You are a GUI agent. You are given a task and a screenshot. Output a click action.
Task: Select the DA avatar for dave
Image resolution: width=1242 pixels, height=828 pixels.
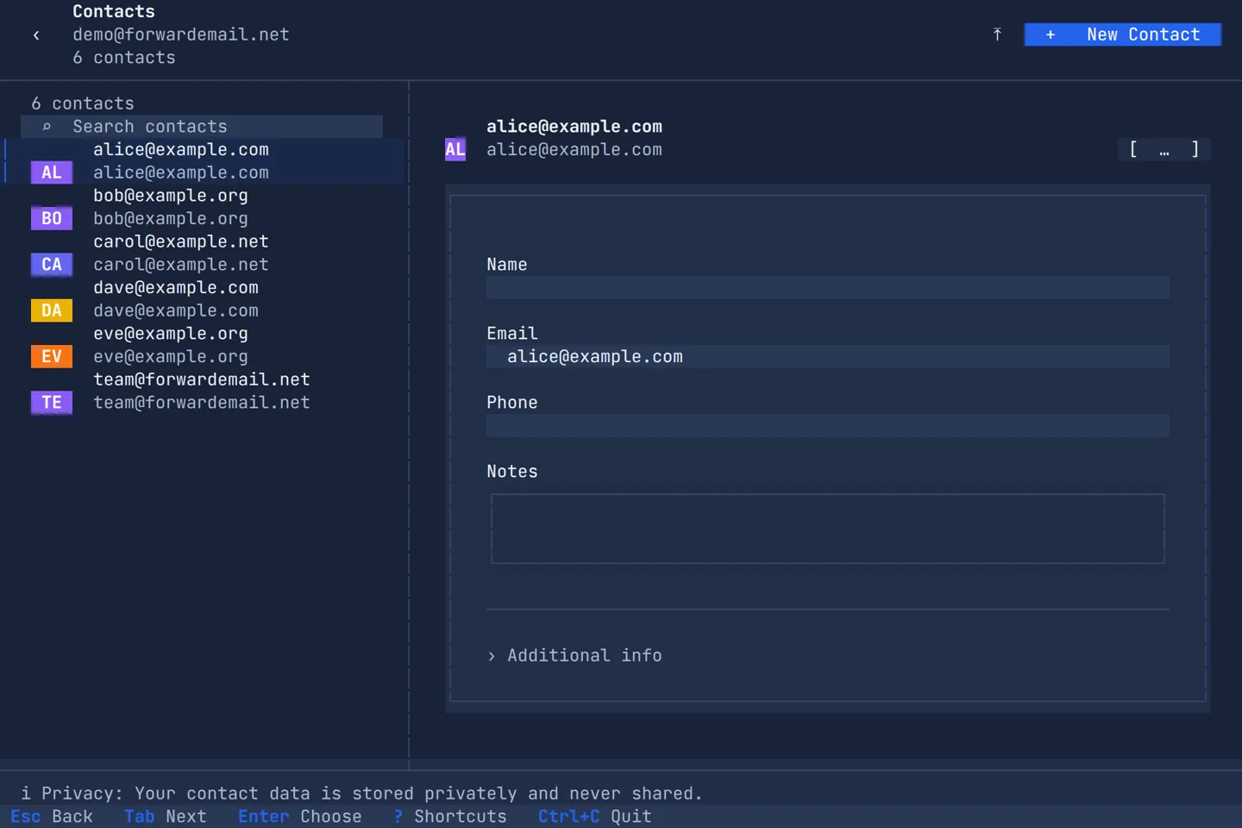pyautogui.click(x=52, y=310)
